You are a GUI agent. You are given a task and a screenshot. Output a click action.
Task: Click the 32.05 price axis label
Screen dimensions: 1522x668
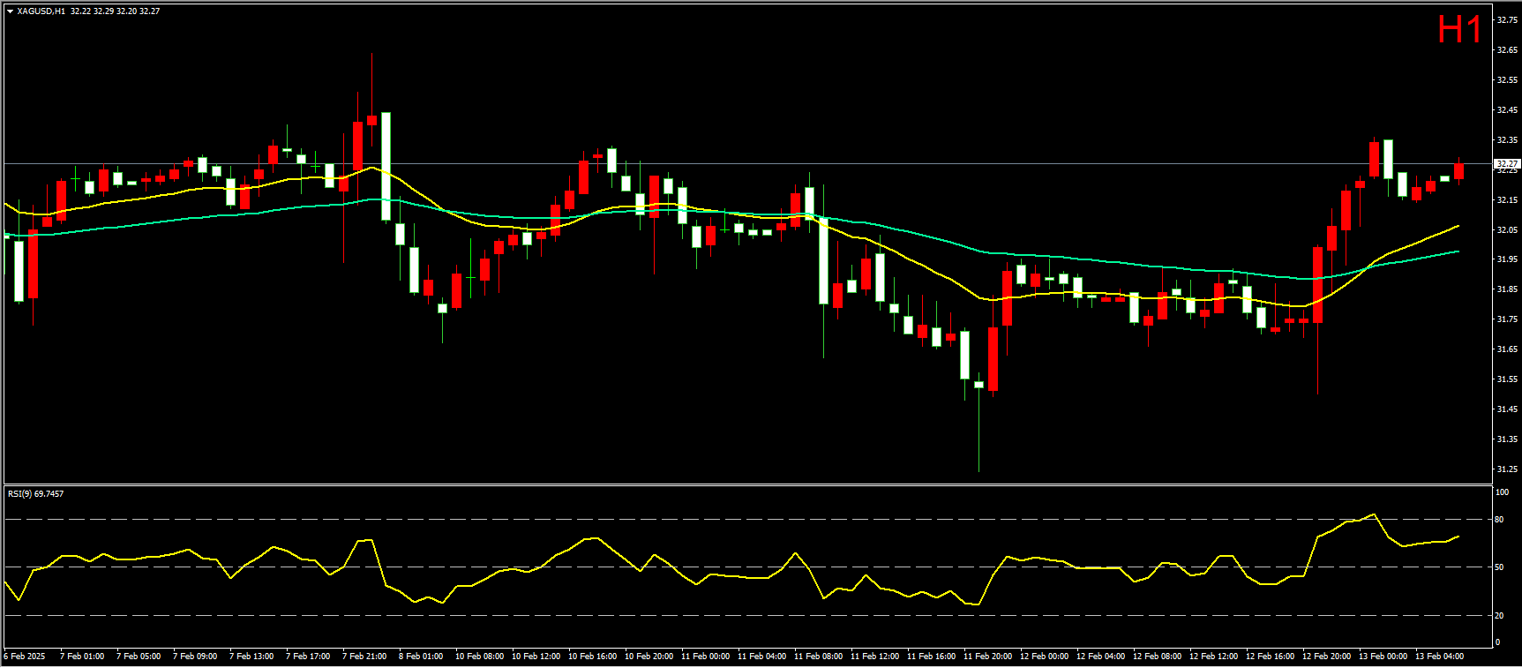[x=1507, y=230]
